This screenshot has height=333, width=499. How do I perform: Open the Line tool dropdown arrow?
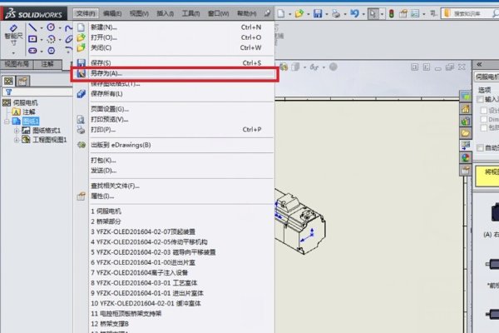click(42, 28)
